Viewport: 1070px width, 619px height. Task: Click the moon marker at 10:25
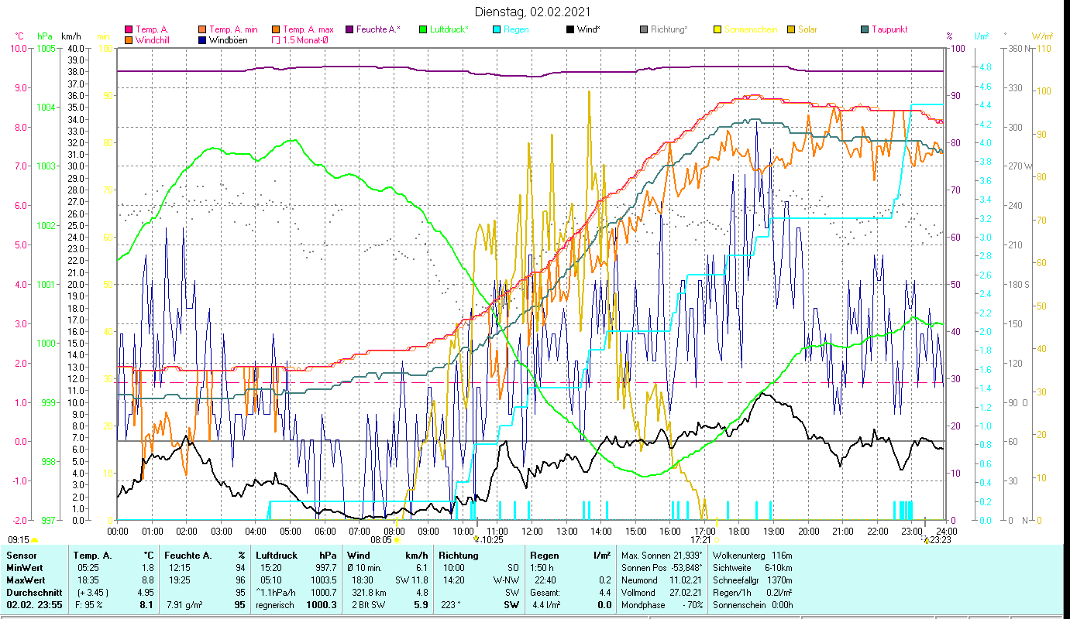477,539
